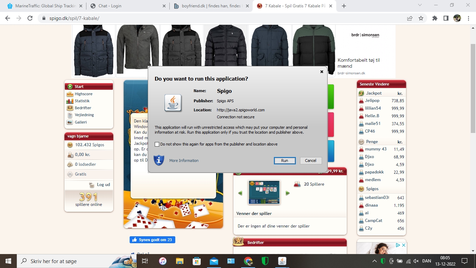Enable 'Do not show this again' checkbox

157,144
